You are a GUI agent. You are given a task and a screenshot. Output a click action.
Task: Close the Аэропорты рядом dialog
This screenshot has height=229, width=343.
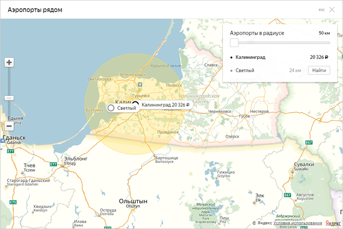[332, 10]
